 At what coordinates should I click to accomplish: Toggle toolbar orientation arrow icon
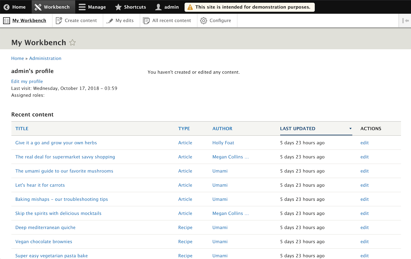405,21
